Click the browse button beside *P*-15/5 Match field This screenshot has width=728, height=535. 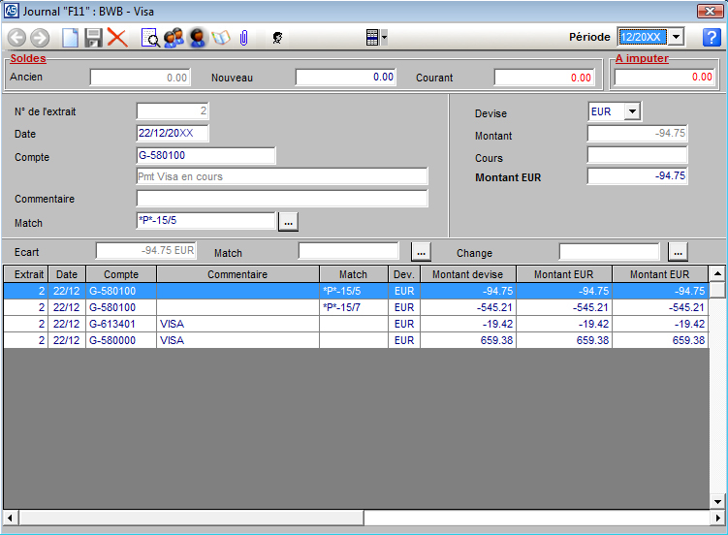click(x=288, y=222)
